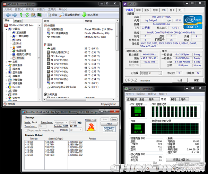Image resolution: width=208 pixels, height=174 pixels.
Task: Expand the DirectX tree node
Action: coord(6,87)
